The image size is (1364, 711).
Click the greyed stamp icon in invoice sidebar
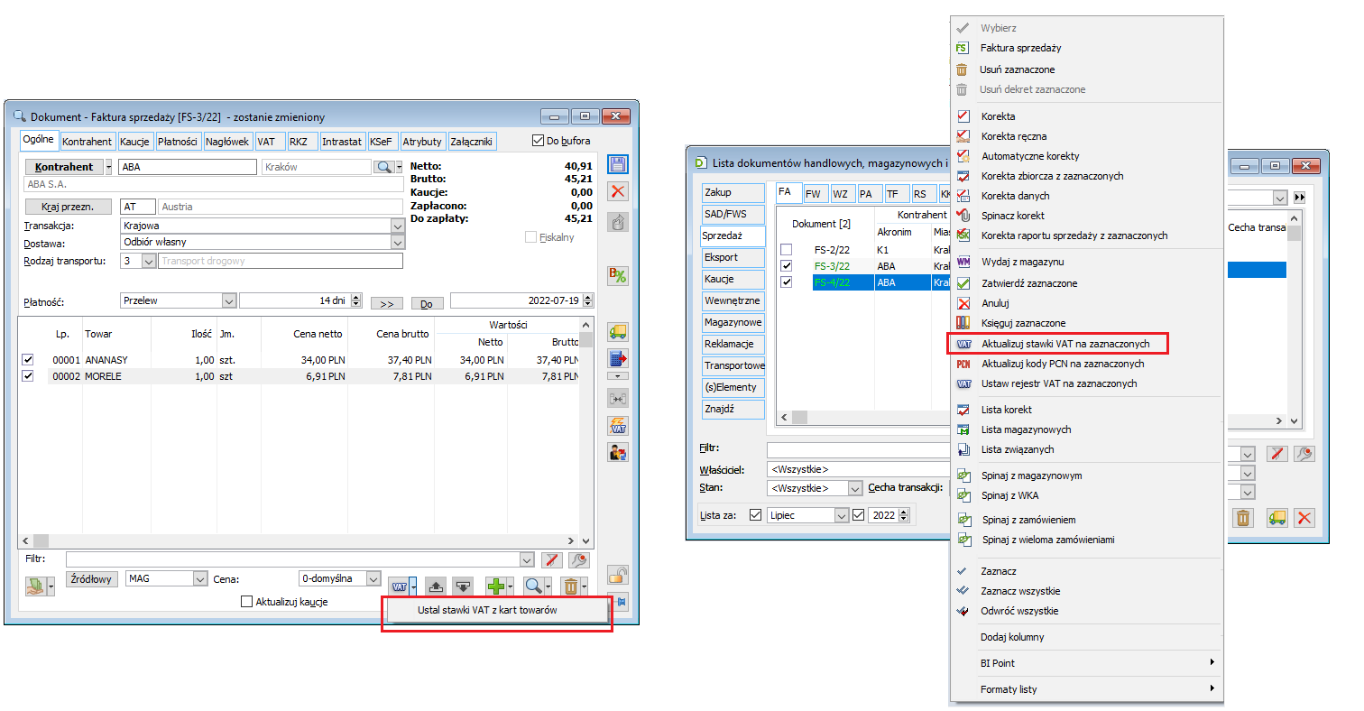click(618, 221)
